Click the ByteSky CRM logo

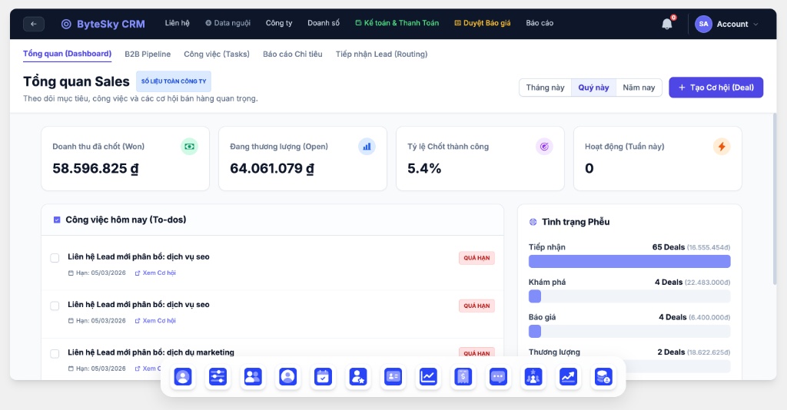point(103,24)
